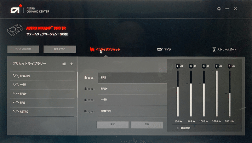The width and height of the screenshot is (252, 143).
Task: Click the 戻す button
Action: 112,124
